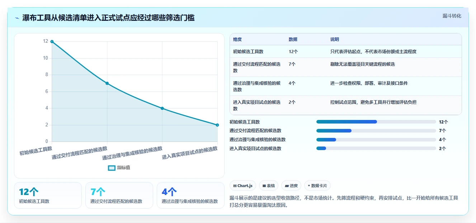476x223 pixels.
Task: Open the 7个 通过交付流程匹配 card
Action: (119, 195)
